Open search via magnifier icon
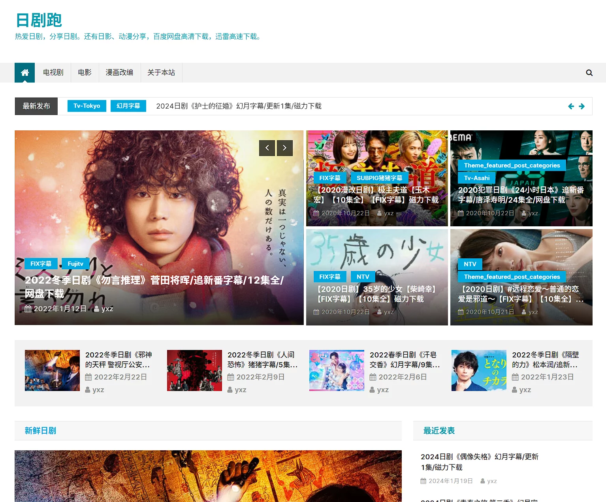 589,73
